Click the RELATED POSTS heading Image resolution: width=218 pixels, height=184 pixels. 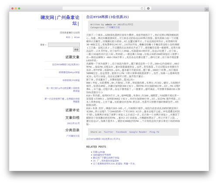pos(96,147)
